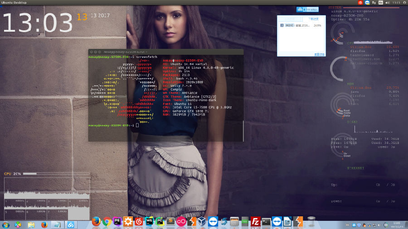Click the speaker icon in bottom tray
This screenshot has height=229, width=408.
tap(379, 225)
